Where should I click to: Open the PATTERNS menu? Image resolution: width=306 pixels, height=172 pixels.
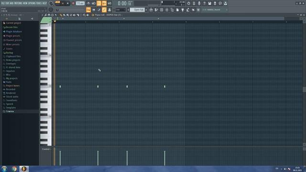[18, 3]
